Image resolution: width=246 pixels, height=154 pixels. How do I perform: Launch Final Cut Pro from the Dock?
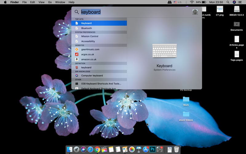[104, 149]
